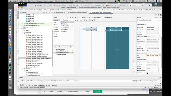Select Design Surface layers icon in designer toolbar

75,18
